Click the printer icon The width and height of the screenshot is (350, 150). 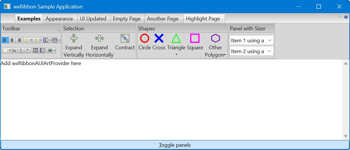pos(50,50)
